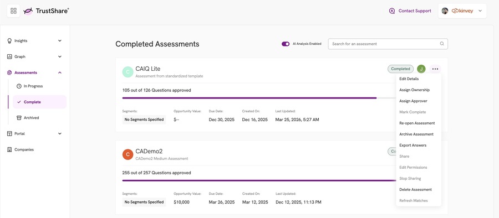Image resolution: width=499 pixels, height=218 pixels.
Task: Click the Mar 26, 2025 due date
Action: click(x=221, y=202)
